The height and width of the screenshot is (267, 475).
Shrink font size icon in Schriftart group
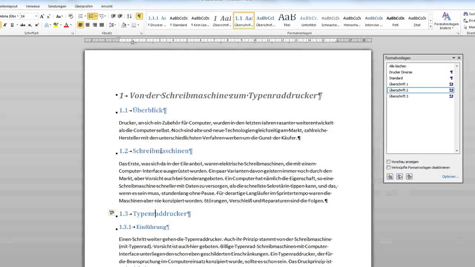[x=49, y=16]
